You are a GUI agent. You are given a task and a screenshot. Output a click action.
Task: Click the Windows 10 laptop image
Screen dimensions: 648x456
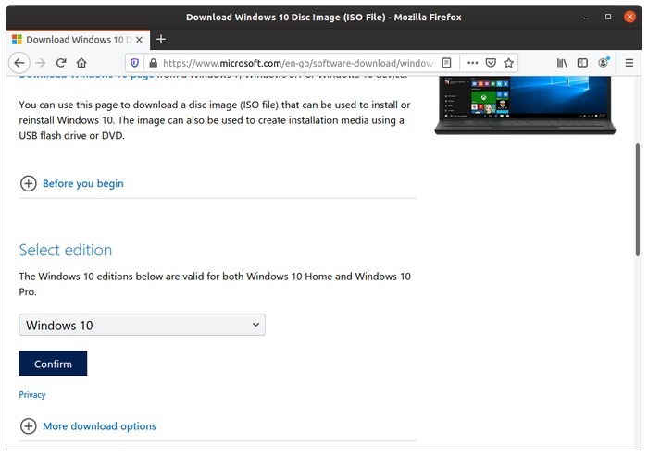tap(525, 105)
